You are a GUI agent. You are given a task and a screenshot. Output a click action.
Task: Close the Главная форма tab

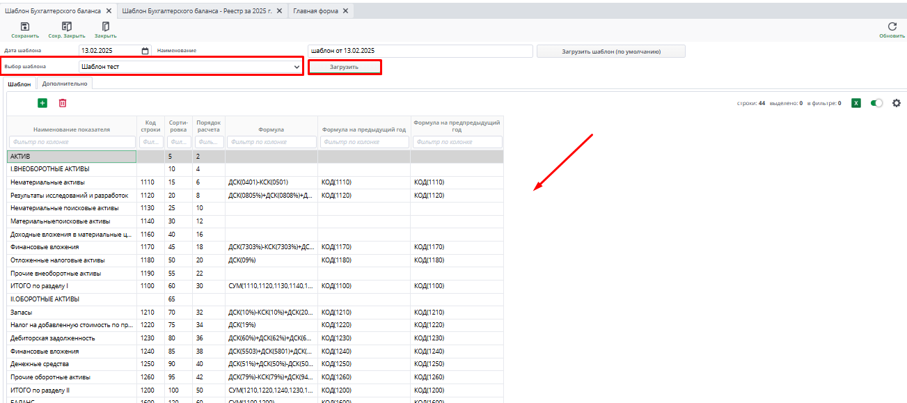pos(346,11)
